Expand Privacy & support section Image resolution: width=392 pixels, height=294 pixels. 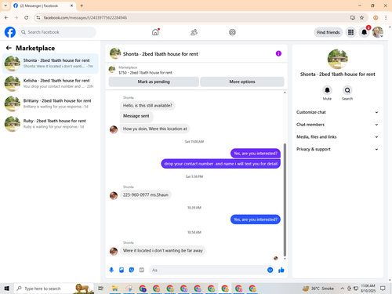click(337, 149)
